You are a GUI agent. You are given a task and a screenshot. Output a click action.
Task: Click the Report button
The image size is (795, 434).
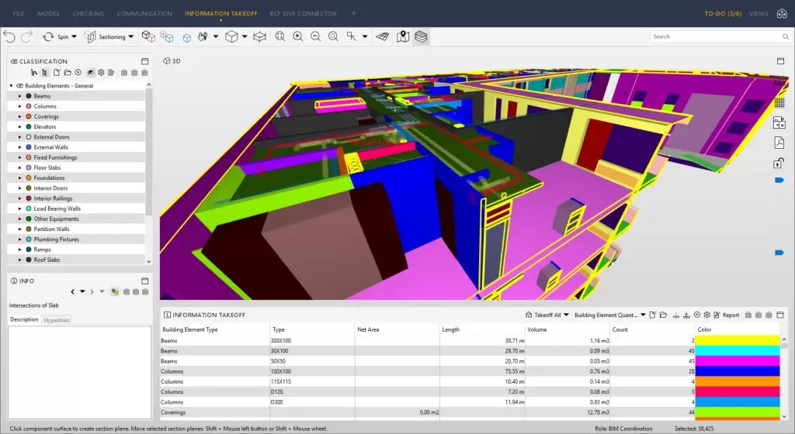[x=731, y=315]
